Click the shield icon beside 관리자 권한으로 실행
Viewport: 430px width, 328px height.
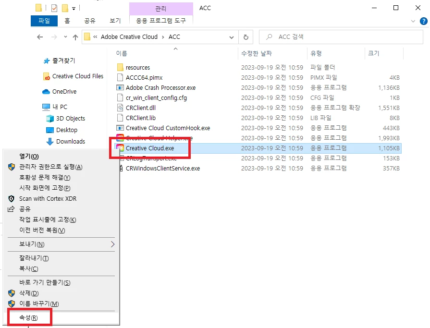pos(12,167)
